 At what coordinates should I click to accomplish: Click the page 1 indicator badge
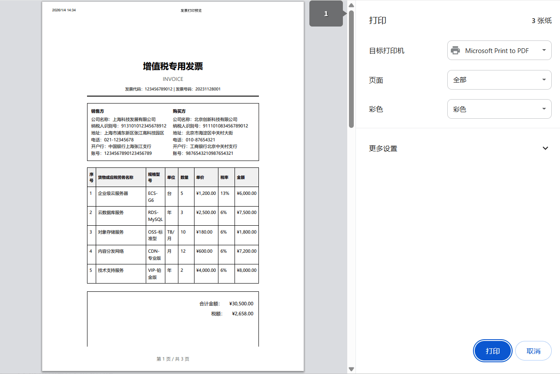click(x=326, y=14)
